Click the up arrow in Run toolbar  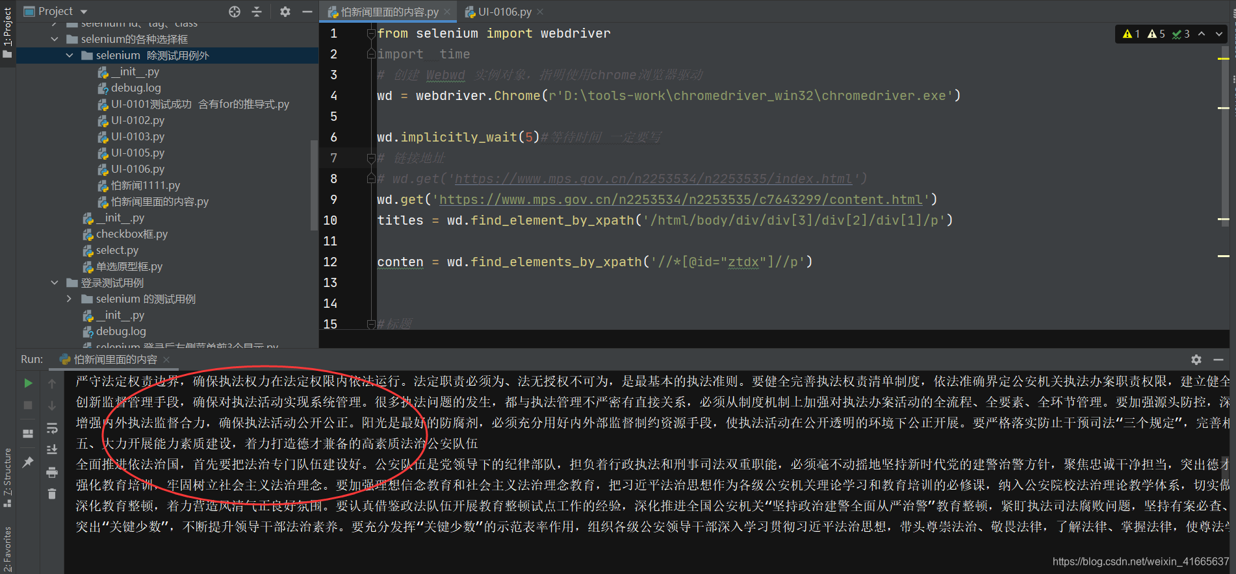click(52, 384)
